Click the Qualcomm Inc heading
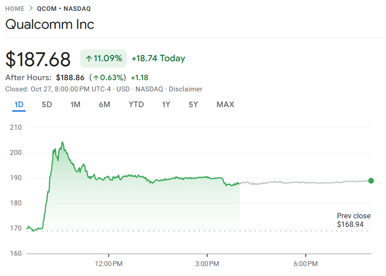This screenshot has height=276, width=386. 50,24
